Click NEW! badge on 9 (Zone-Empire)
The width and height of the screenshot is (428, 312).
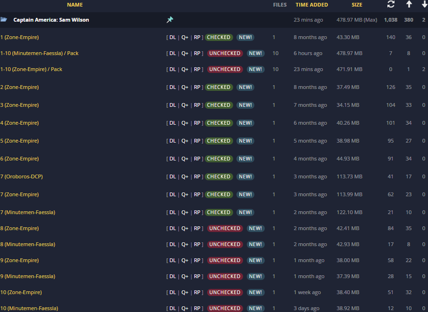point(255,261)
